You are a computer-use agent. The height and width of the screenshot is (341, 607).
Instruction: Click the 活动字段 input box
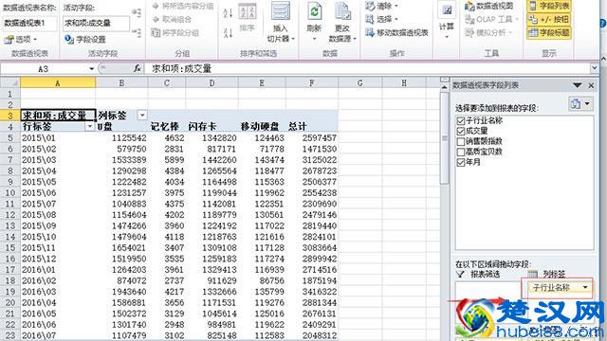[96, 23]
